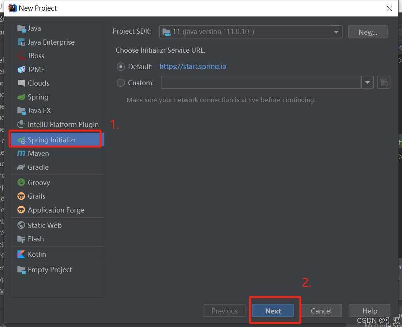Viewport: 402px width, 327px height.
Task: Click the Maven m icon
Action: pos(21,153)
